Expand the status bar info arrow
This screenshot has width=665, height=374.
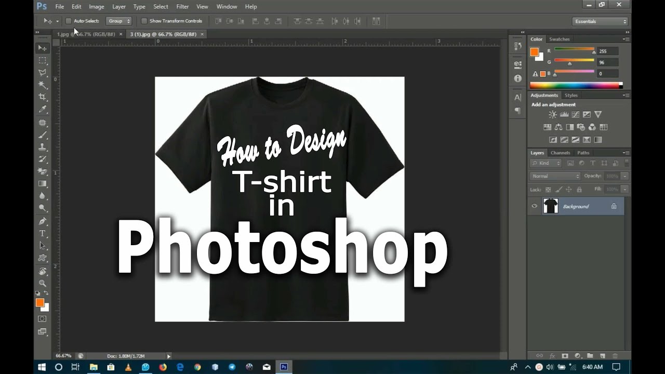pyautogui.click(x=169, y=356)
